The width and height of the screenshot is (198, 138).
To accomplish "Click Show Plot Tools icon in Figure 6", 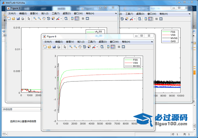I will pyautogui.click(x=123, y=47).
